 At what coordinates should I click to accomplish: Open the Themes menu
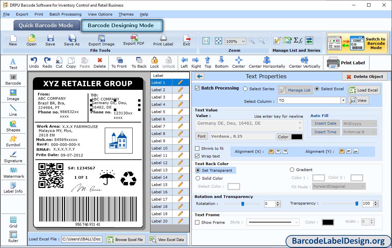tap(126, 14)
